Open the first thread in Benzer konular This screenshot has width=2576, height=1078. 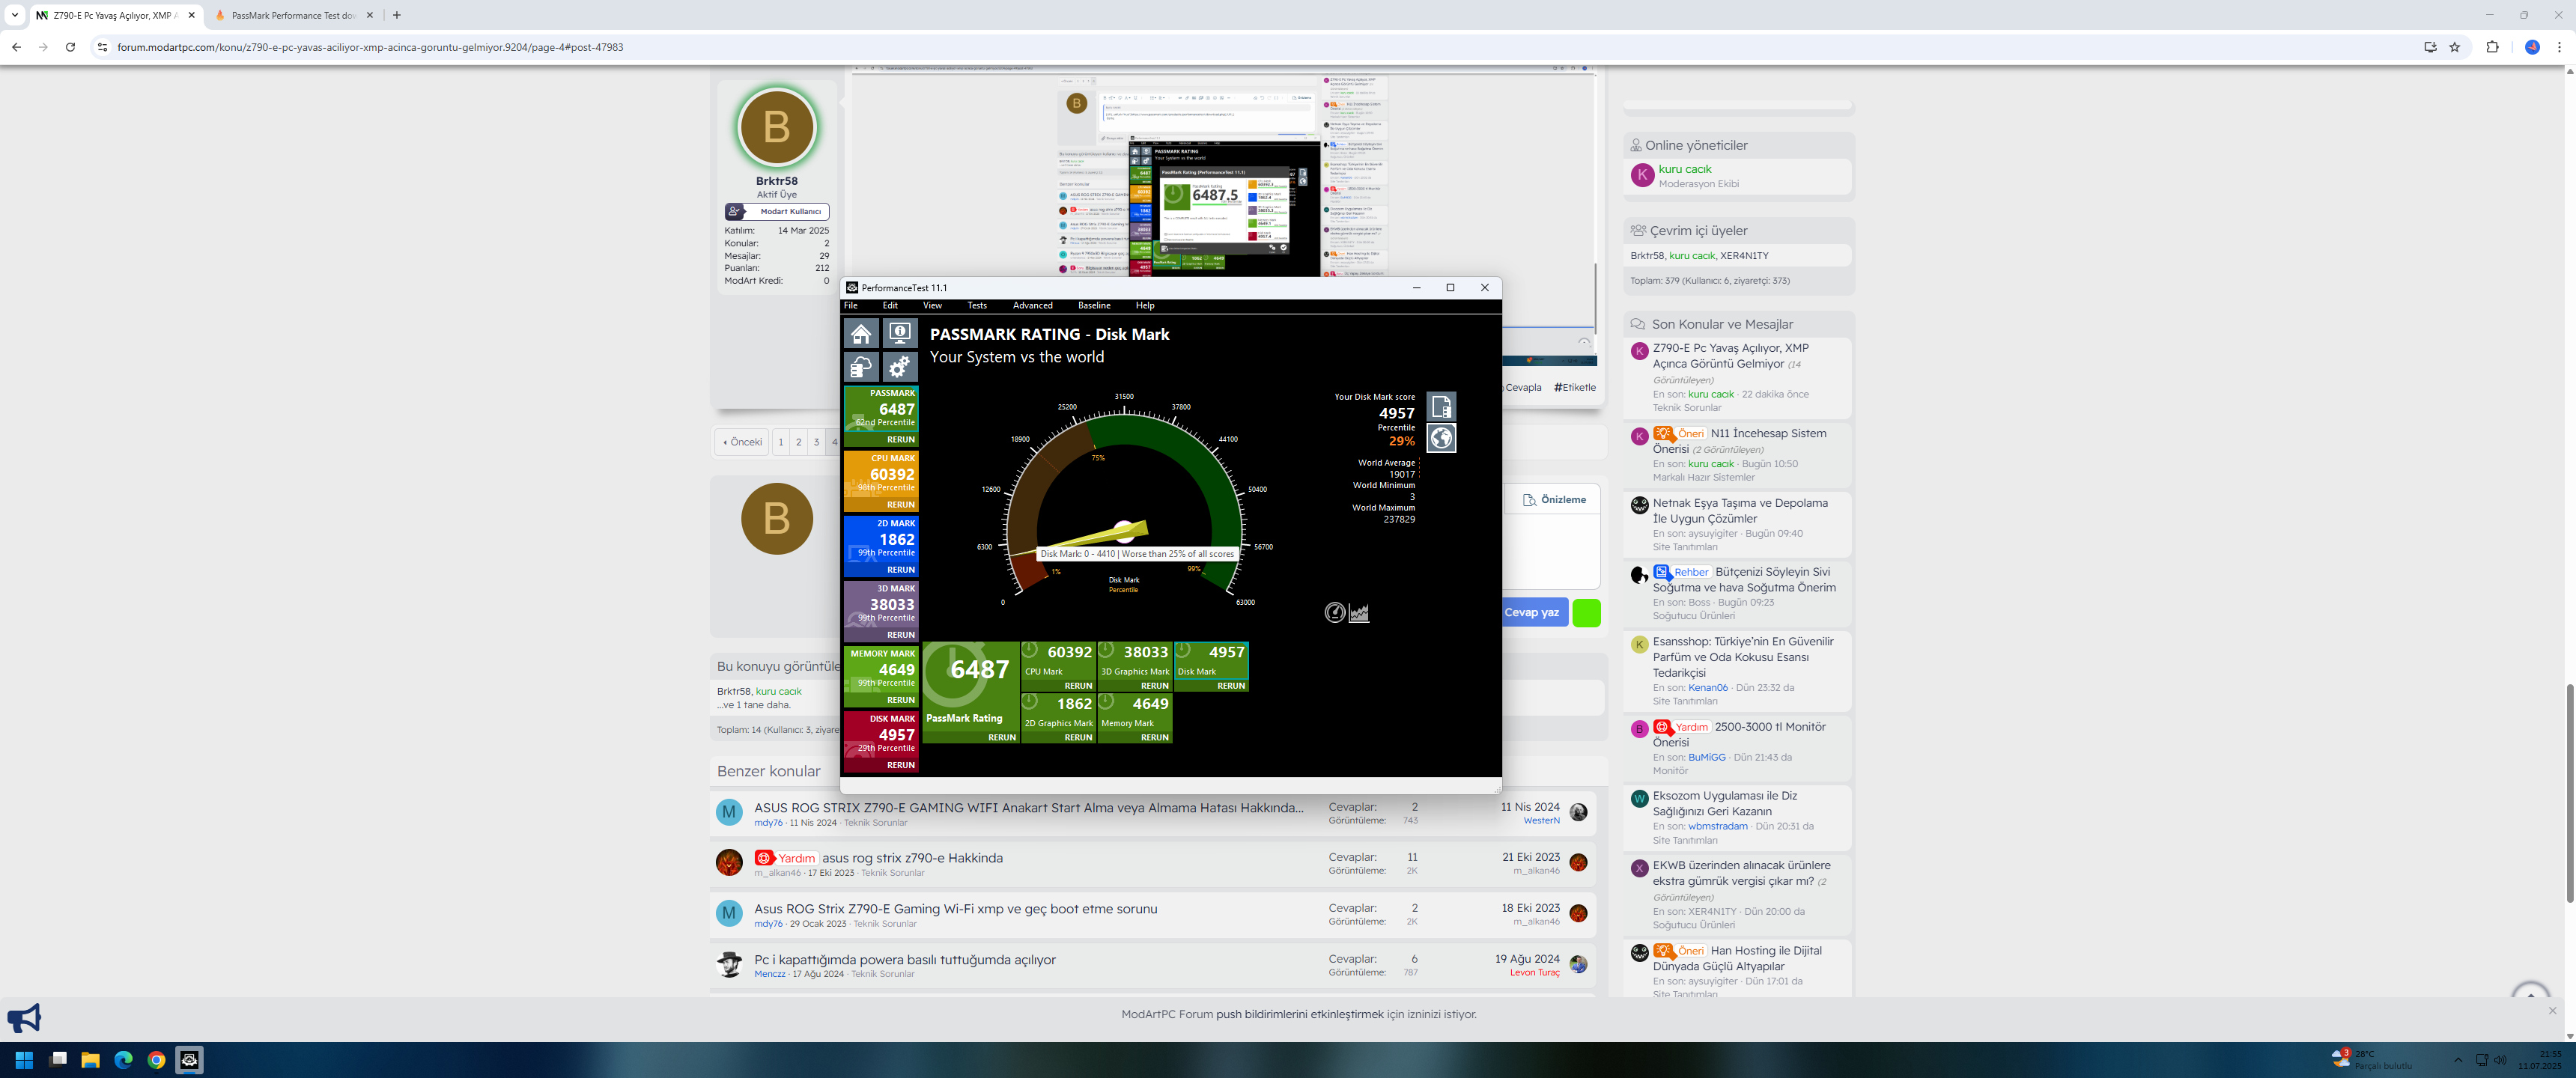coord(1028,807)
